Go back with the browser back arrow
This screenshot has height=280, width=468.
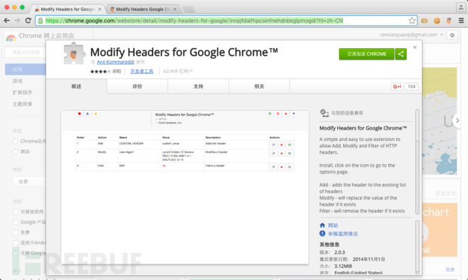7,20
